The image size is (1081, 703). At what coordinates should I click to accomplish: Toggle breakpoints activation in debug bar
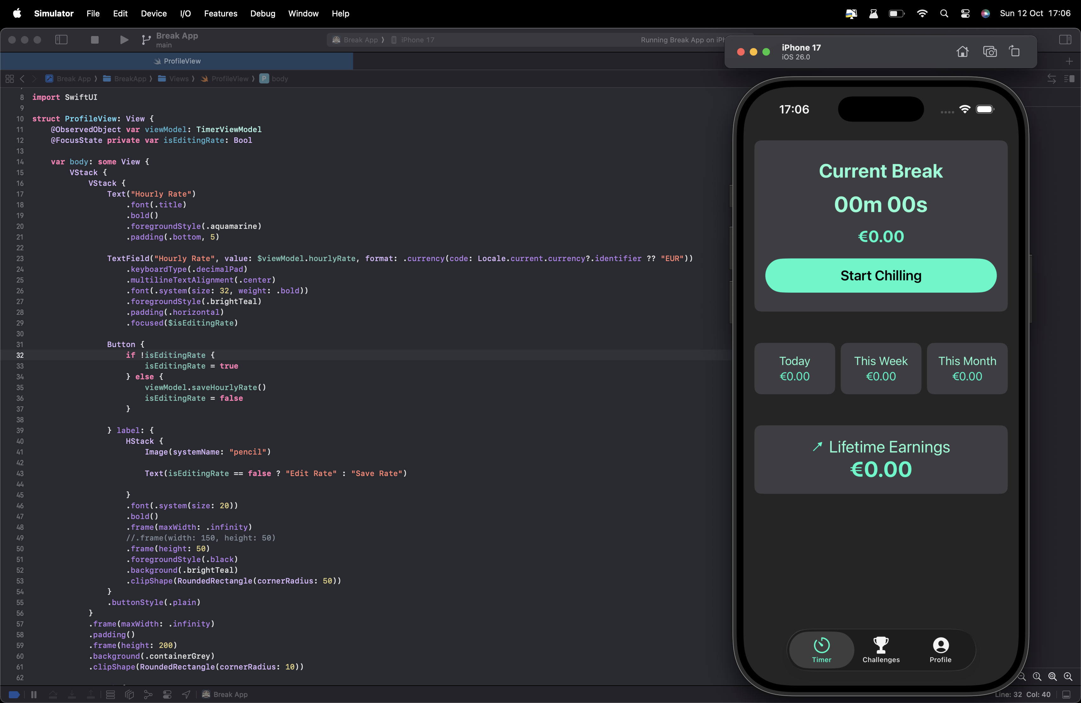[14, 694]
